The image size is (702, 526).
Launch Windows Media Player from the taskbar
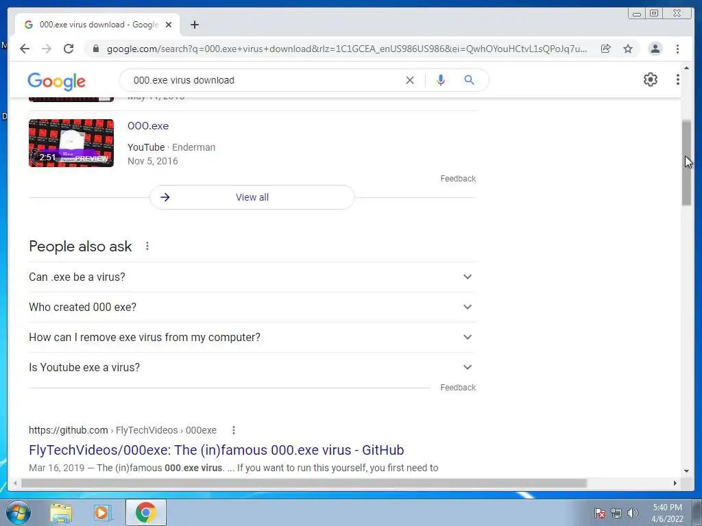coord(102,512)
